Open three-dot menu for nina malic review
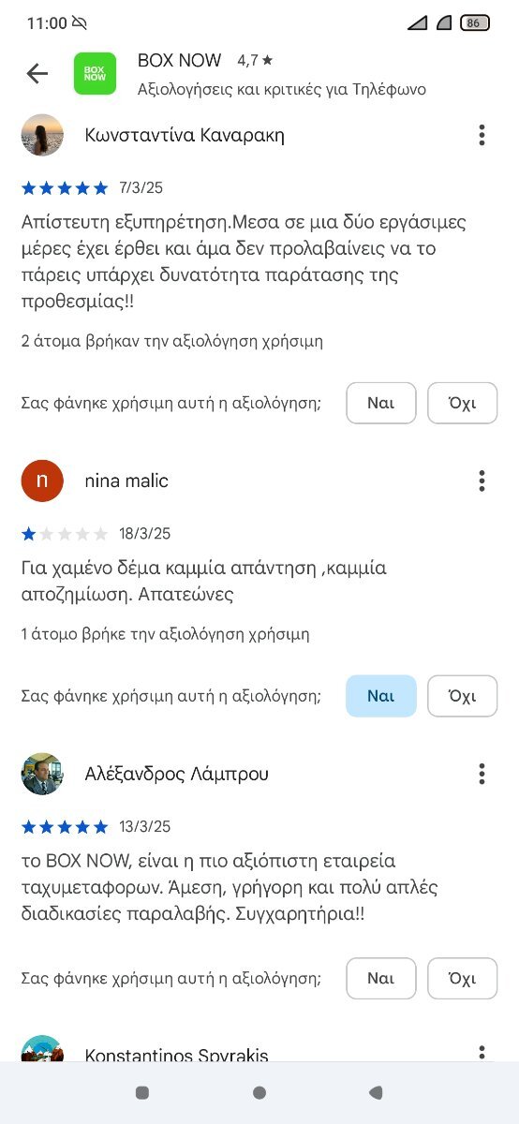 point(482,481)
